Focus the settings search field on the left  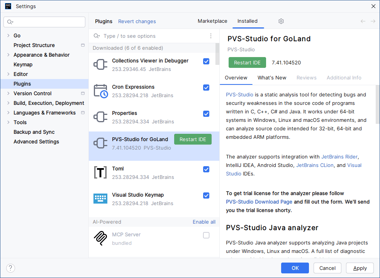coord(44,22)
